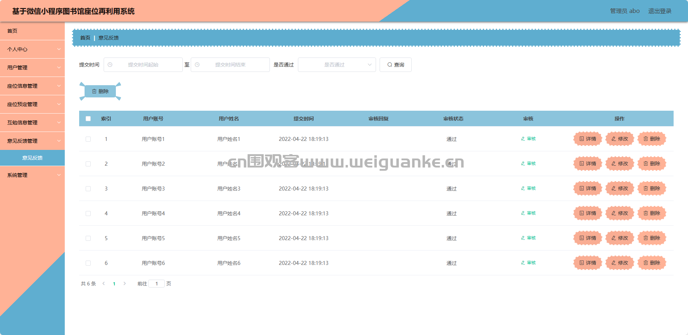Check the checkbox for row 4
Screen dimensions: 688x335
[88, 214]
